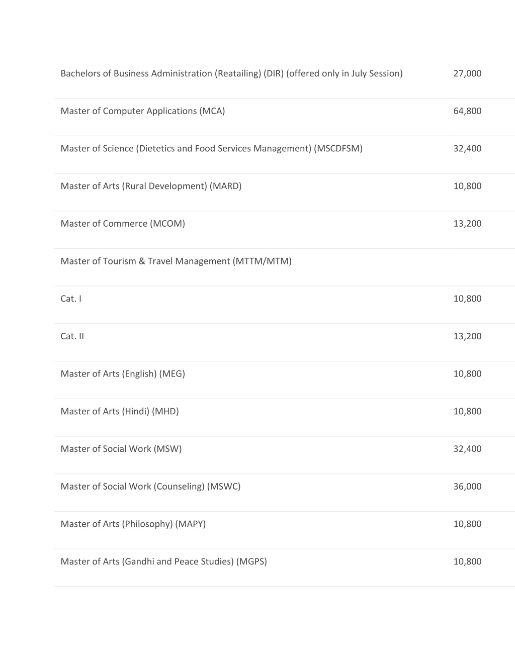Click Master of Social Work (MSW) text

(121, 449)
